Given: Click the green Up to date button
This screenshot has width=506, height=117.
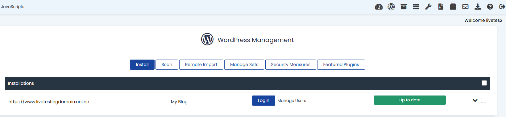Looking at the screenshot, I should pos(410,100).
